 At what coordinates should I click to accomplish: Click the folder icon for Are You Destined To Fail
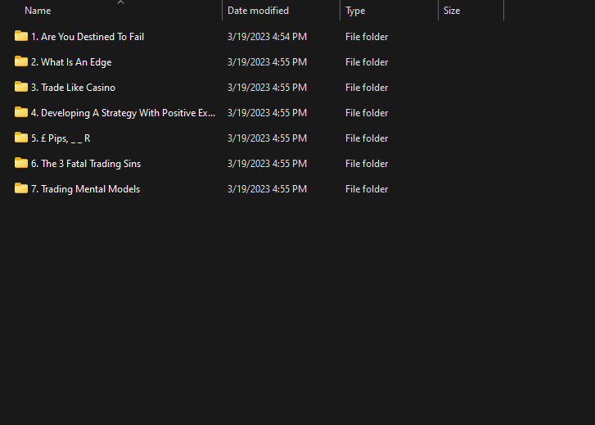(21, 36)
